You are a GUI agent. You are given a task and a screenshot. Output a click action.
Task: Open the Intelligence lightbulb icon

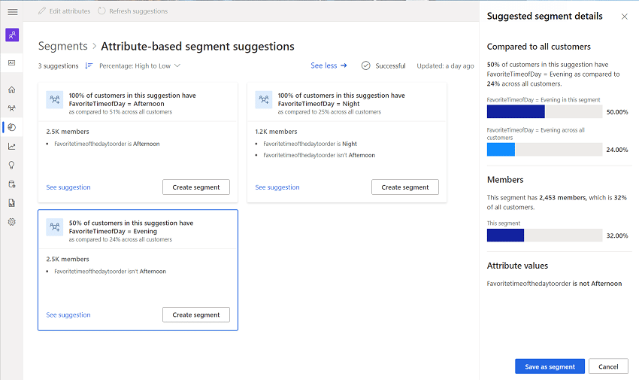click(x=12, y=165)
